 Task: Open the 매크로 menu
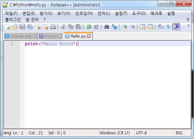pyautogui.click(x=156, y=13)
